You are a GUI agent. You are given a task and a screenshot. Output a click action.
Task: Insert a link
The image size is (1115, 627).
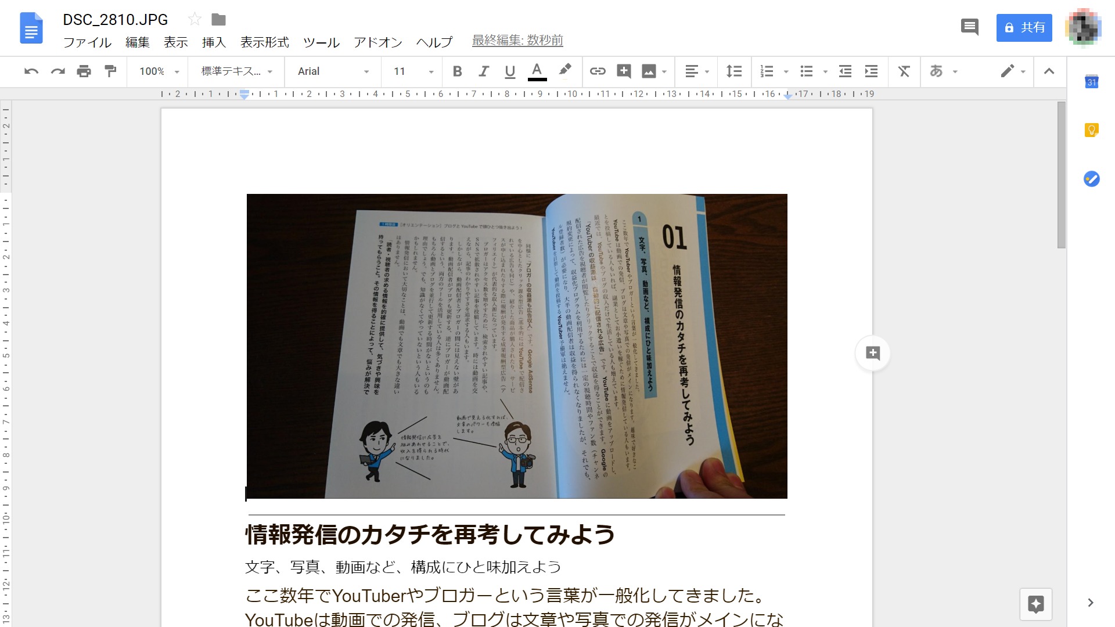pos(598,71)
